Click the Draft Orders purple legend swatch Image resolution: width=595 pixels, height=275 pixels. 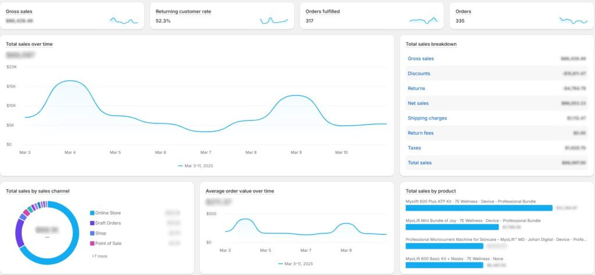pos(92,223)
